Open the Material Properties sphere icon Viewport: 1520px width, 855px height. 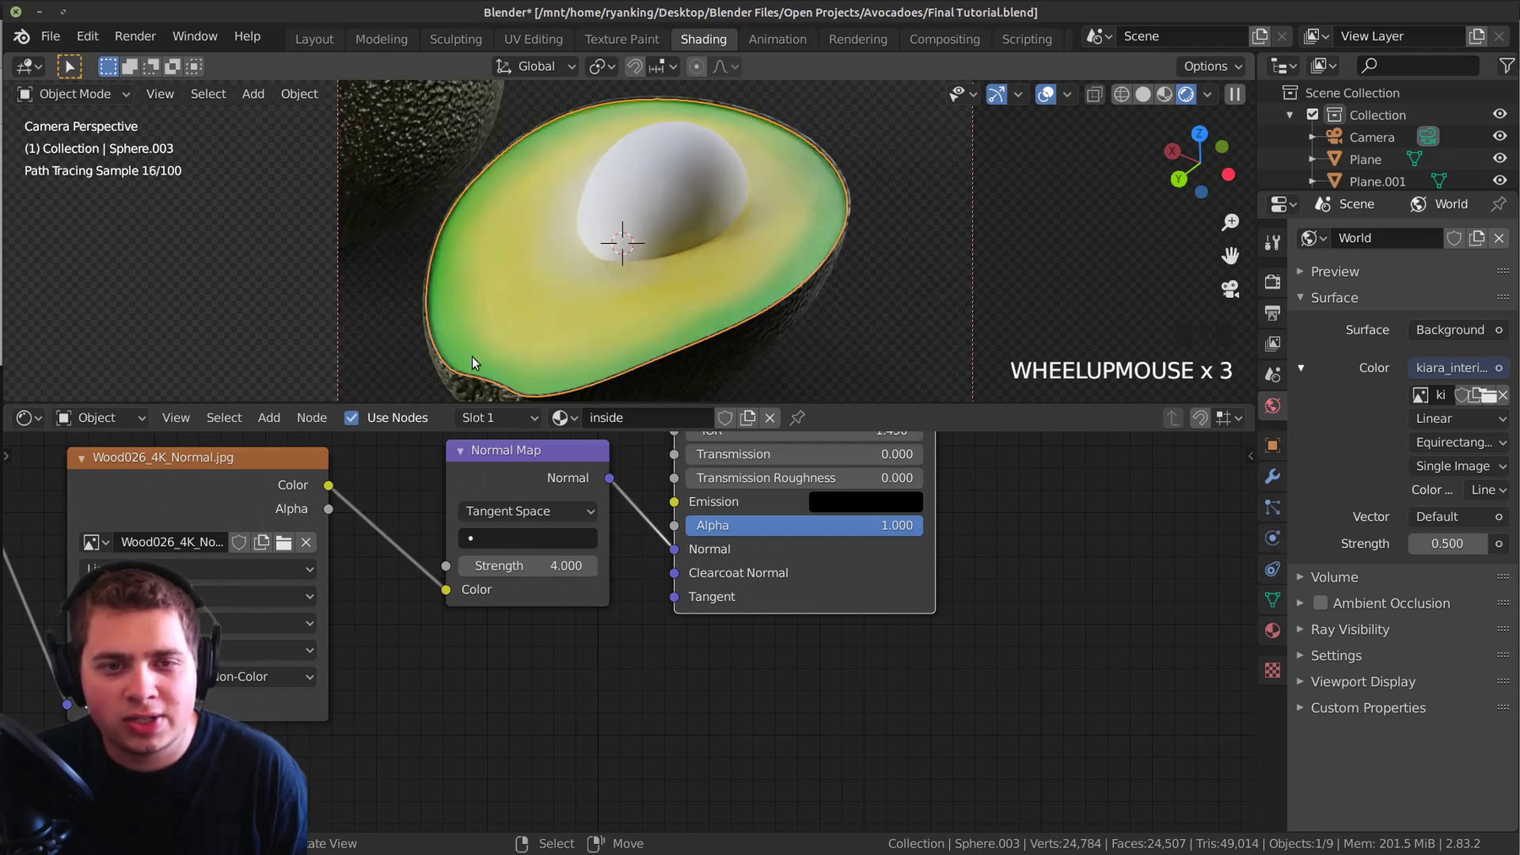point(1273,630)
